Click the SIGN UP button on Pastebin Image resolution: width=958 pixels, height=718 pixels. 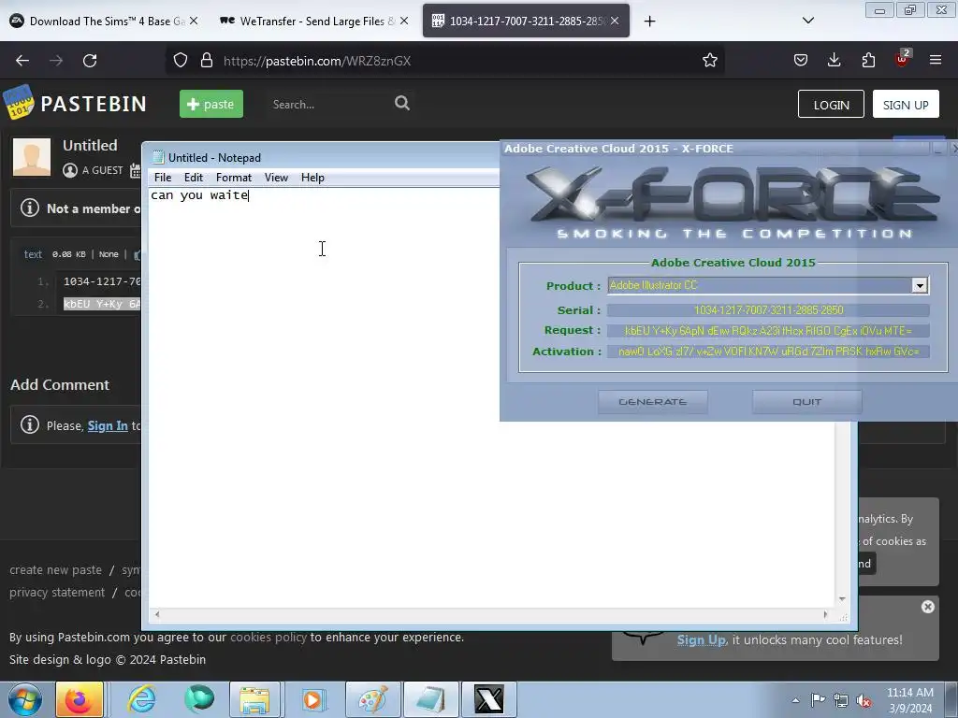[x=906, y=105]
